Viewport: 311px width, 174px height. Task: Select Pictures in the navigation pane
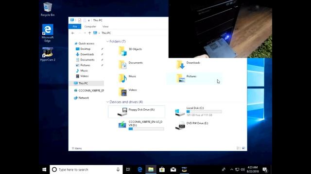[86, 65]
